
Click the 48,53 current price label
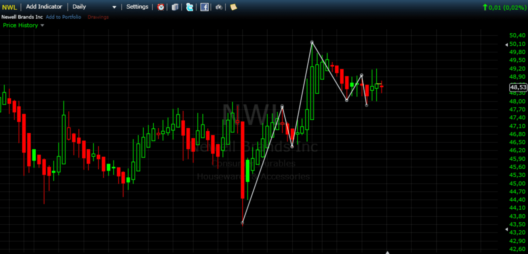[518, 87]
